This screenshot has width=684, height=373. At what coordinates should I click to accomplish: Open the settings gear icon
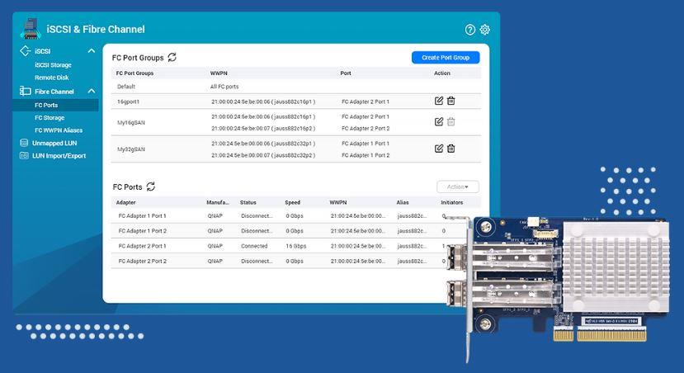(485, 30)
